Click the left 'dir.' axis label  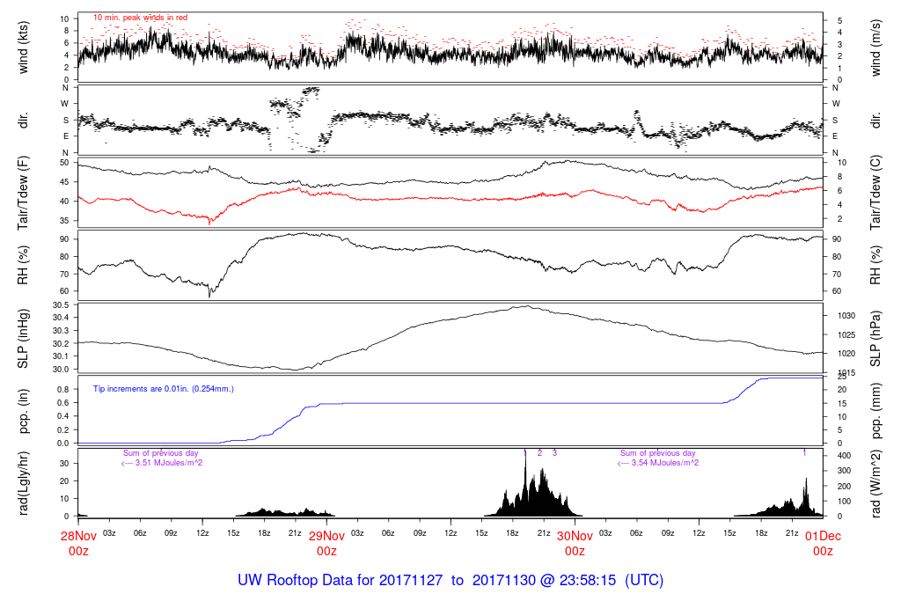click(23, 121)
